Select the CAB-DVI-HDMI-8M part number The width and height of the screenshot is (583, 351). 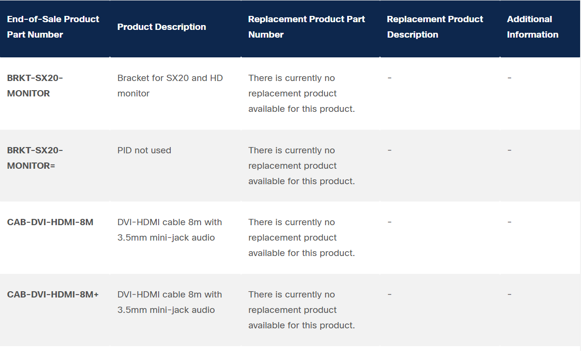pyautogui.click(x=50, y=222)
